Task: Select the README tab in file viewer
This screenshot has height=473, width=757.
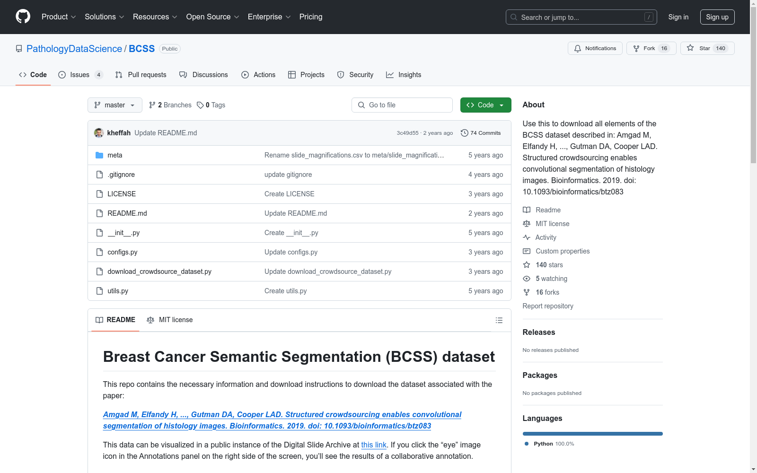Action: click(x=115, y=320)
